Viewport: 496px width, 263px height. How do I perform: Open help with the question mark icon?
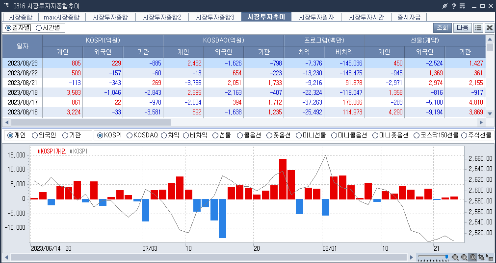[454, 6]
